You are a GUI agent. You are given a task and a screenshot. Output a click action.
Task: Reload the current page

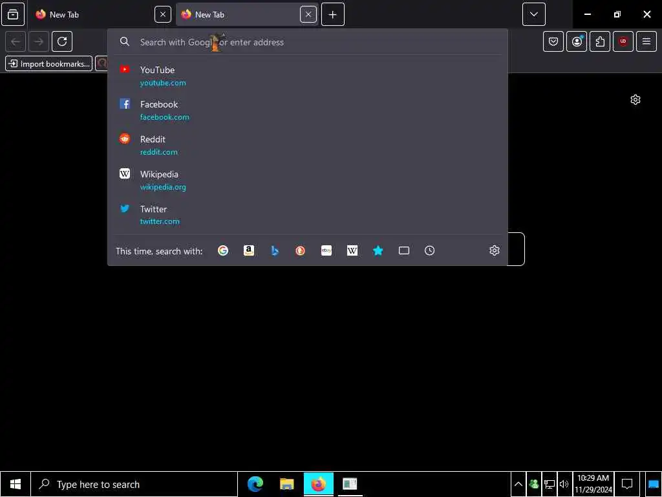[62, 41]
